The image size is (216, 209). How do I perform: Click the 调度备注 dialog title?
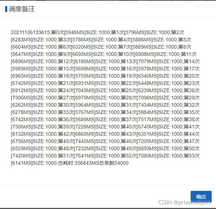click(22, 9)
